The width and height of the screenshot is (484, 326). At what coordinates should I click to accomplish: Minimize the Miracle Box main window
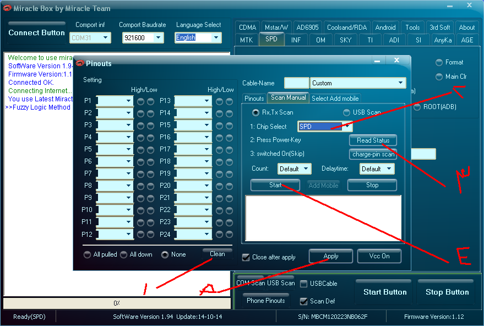[x=450, y=6]
